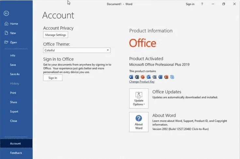Click the Publisher app icon under product contains
The width and height of the screenshot is (240, 159).
(x=160, y=77)
